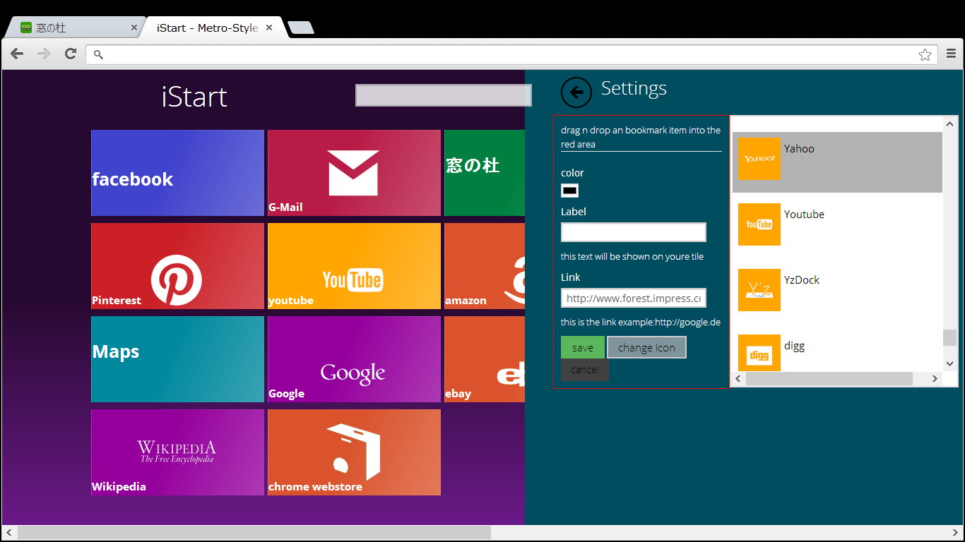965x542 pixels.
Task: Click the browser back arrow
Action: click(x=17, y=54)
